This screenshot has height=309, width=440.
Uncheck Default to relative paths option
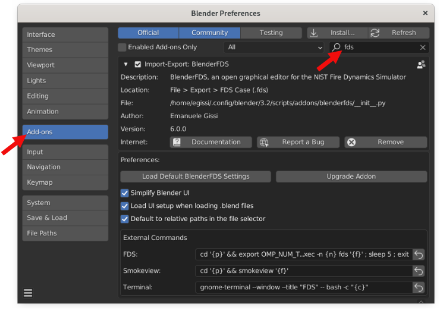tap(125, 219)
